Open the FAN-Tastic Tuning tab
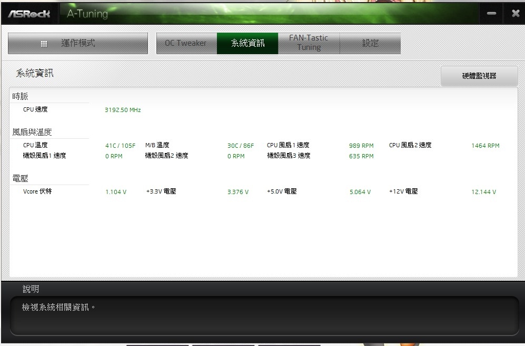Image resolution: width=525 pixels, height=346 pixels. pyautogui.click(x=309, y=43)
